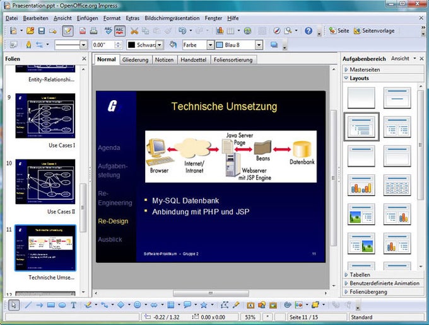Click the Table insert icon
The image size is (429, 325).
click(231, 31)
